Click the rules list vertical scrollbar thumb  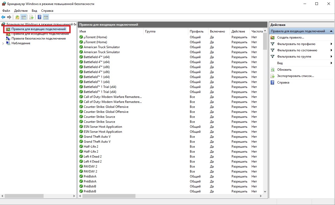click(x=265, y=41)
